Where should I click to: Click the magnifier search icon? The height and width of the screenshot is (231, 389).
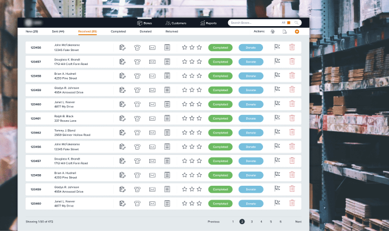point(297,23)
